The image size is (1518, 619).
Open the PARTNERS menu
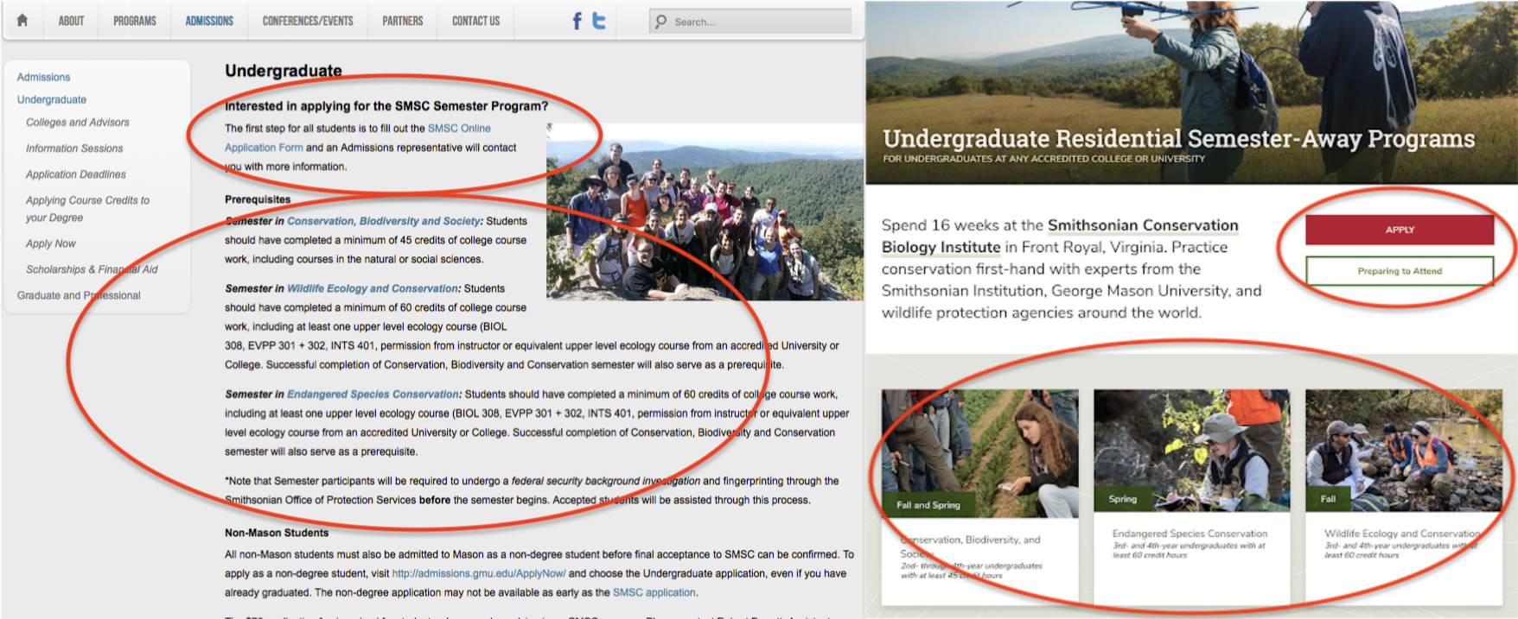click(x=403, y=21)
